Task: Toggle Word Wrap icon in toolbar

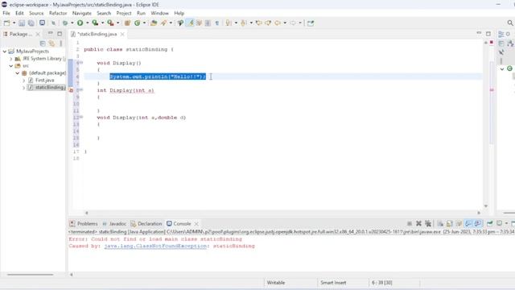Action: 199,23
